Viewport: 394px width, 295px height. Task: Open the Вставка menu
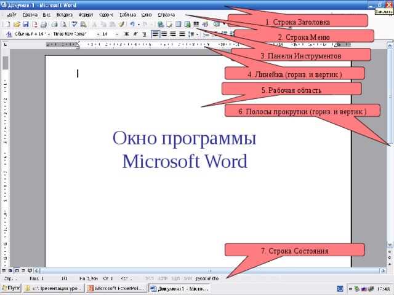[x=64, y=15]
